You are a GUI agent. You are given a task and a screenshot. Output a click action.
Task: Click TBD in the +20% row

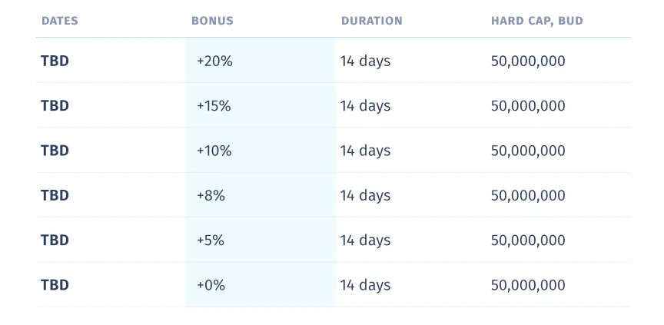point(55,61)
